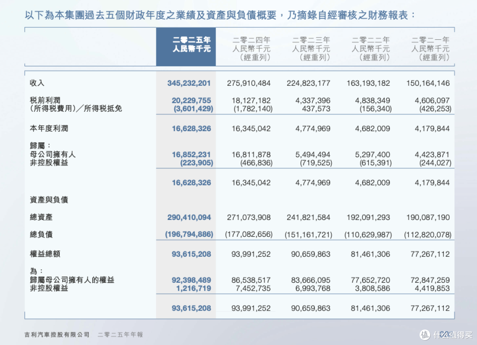The height and width of the screenshot is (345, 477).
Task: Click revenue value 275,910,484
Action: (249, 83)
